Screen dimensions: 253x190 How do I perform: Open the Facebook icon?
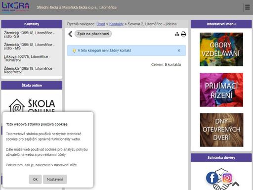[212, 178]
